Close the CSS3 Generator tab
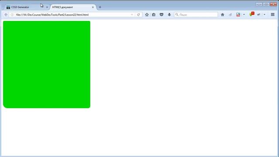The width and height of the screenshot is (279, 157). 47,7
